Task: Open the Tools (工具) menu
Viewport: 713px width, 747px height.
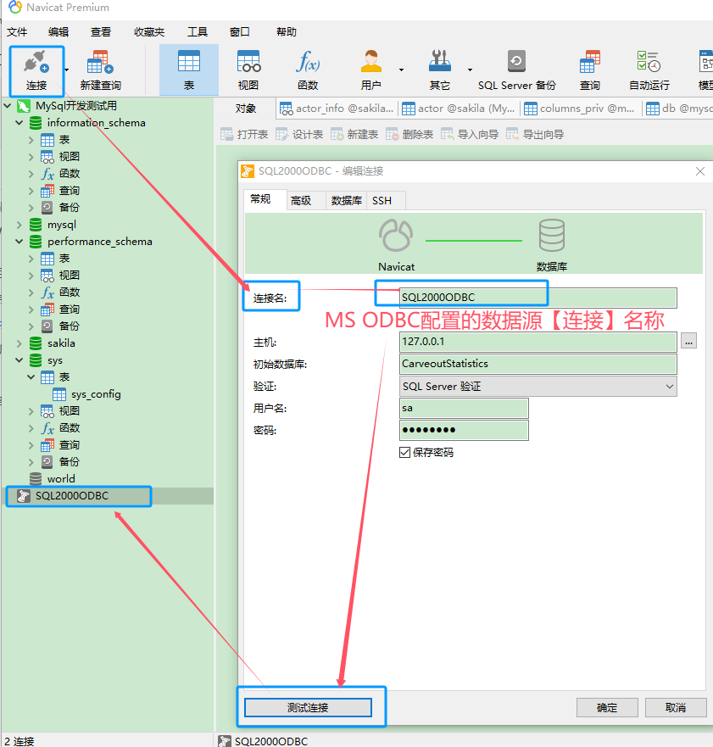Action: point(198,32)
